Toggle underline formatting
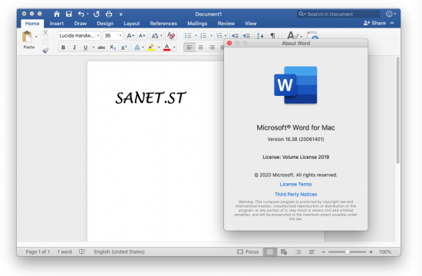The height and width of the screenshot is (276, 422). [85, 48]
